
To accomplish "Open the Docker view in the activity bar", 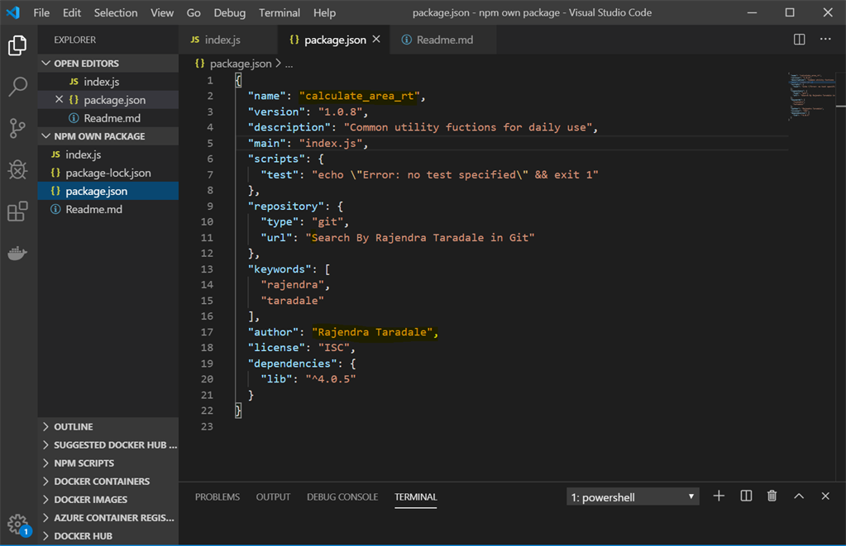I will (x=17, y=253).
